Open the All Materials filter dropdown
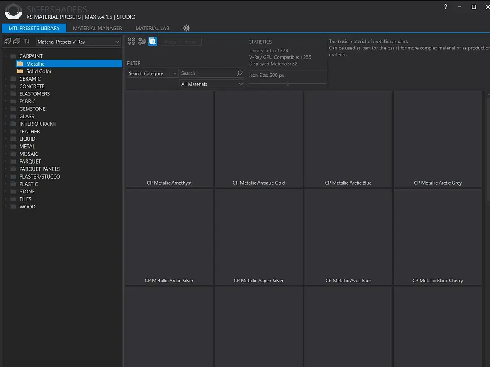 212,84
